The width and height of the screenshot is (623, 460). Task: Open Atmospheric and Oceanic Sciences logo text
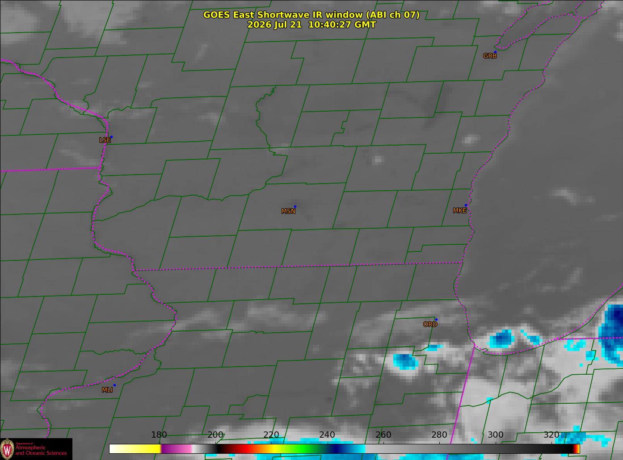click(41, 450)
